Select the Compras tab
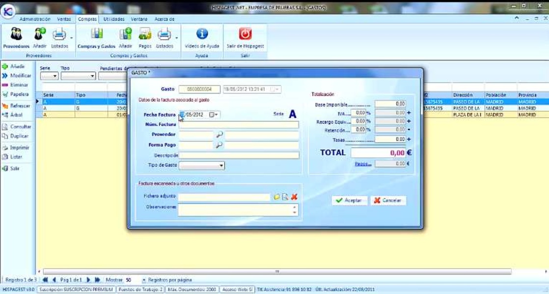The width and height of the screenshot is (549, 294). tap(87, 19)
